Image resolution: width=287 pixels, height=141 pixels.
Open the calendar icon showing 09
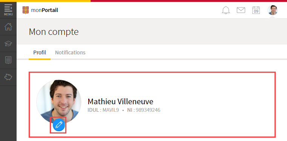click(256, 10)
